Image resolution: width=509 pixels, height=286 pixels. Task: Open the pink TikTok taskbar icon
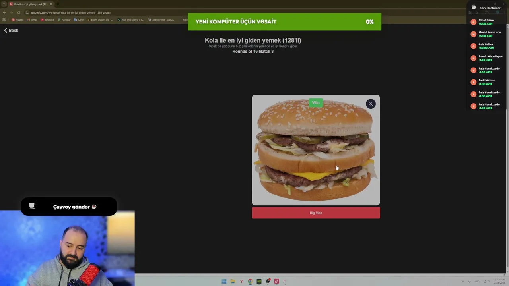coord(276,281)
